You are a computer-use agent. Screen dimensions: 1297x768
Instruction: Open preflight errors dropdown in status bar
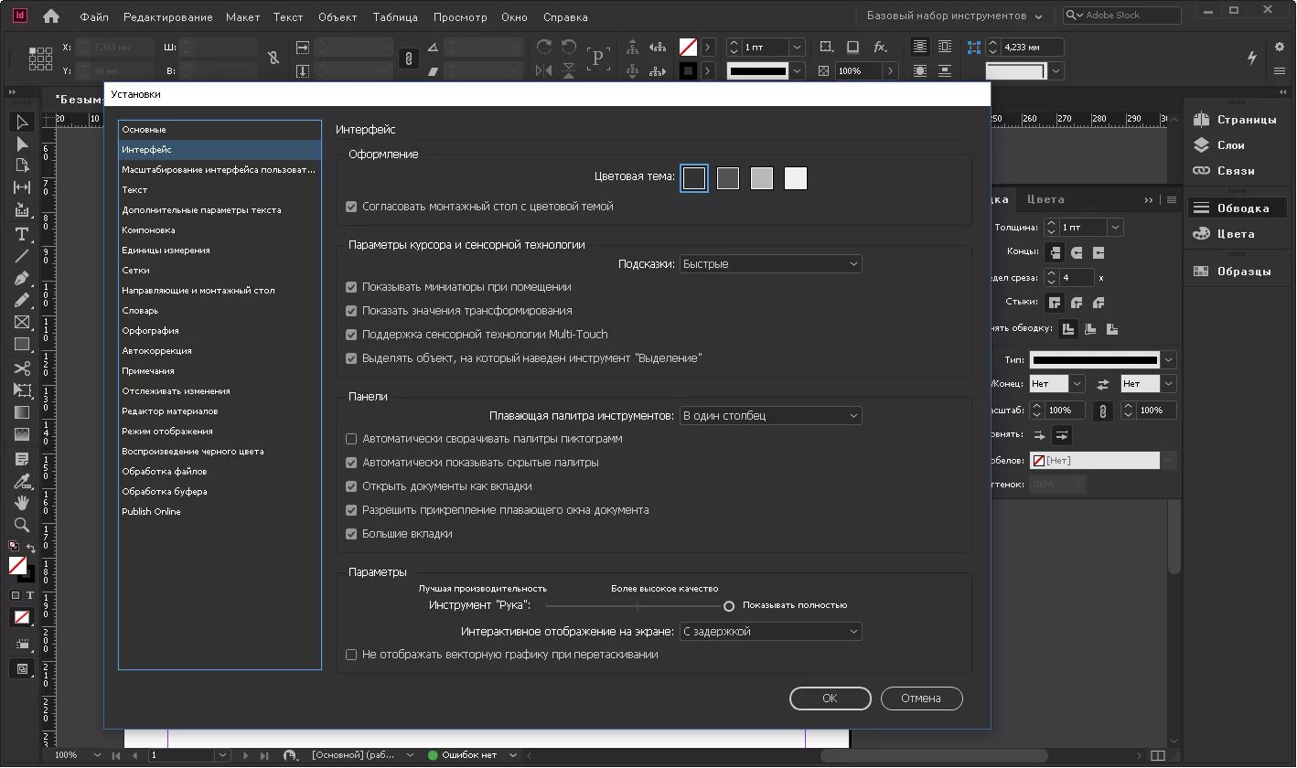point(513,755)
